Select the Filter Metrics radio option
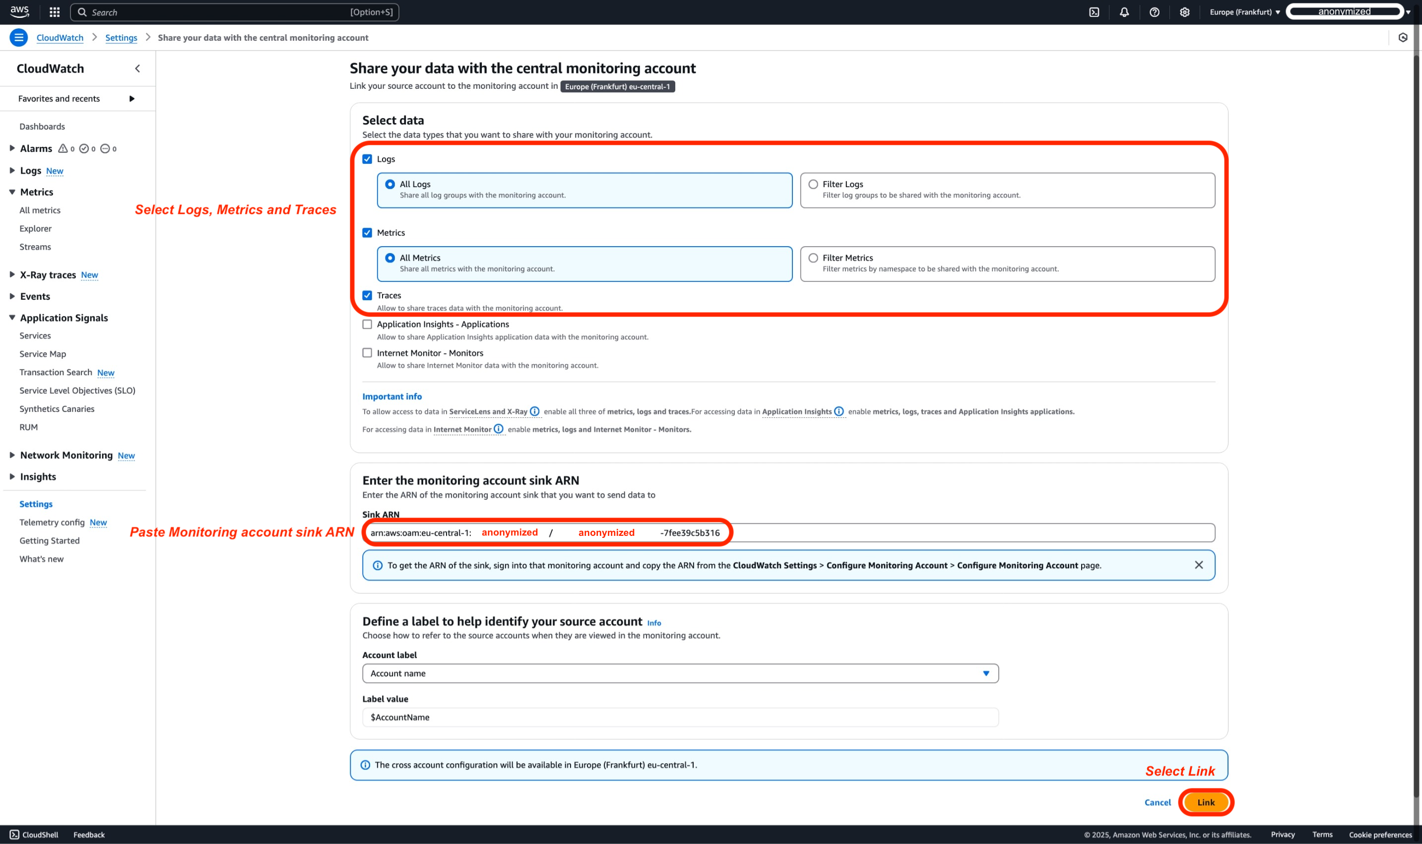1422x844 pixels. click(x=813, y=258)
